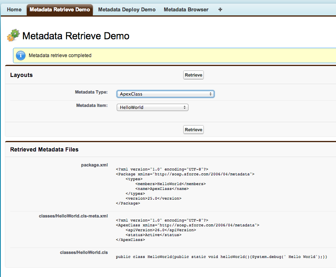The width and height of the screenshot is (336, 277).
Task: Open the Metadata Browser tab
Action: click(x=186, y=9)
